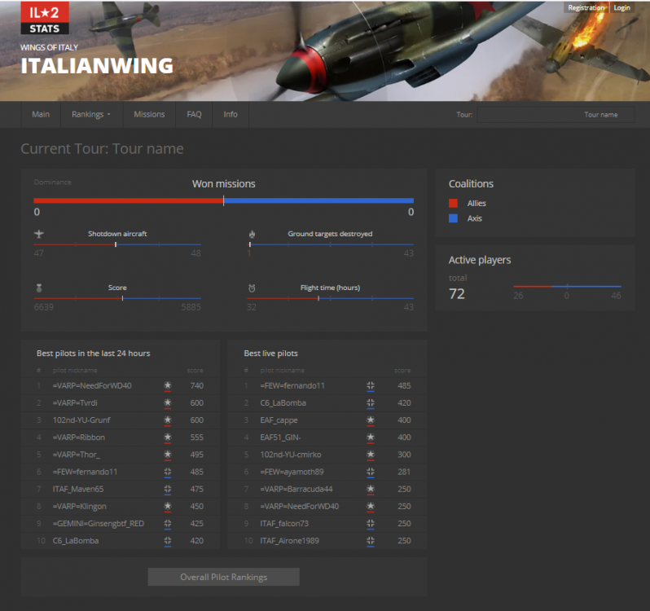Click the Login link

pos(621,7)
